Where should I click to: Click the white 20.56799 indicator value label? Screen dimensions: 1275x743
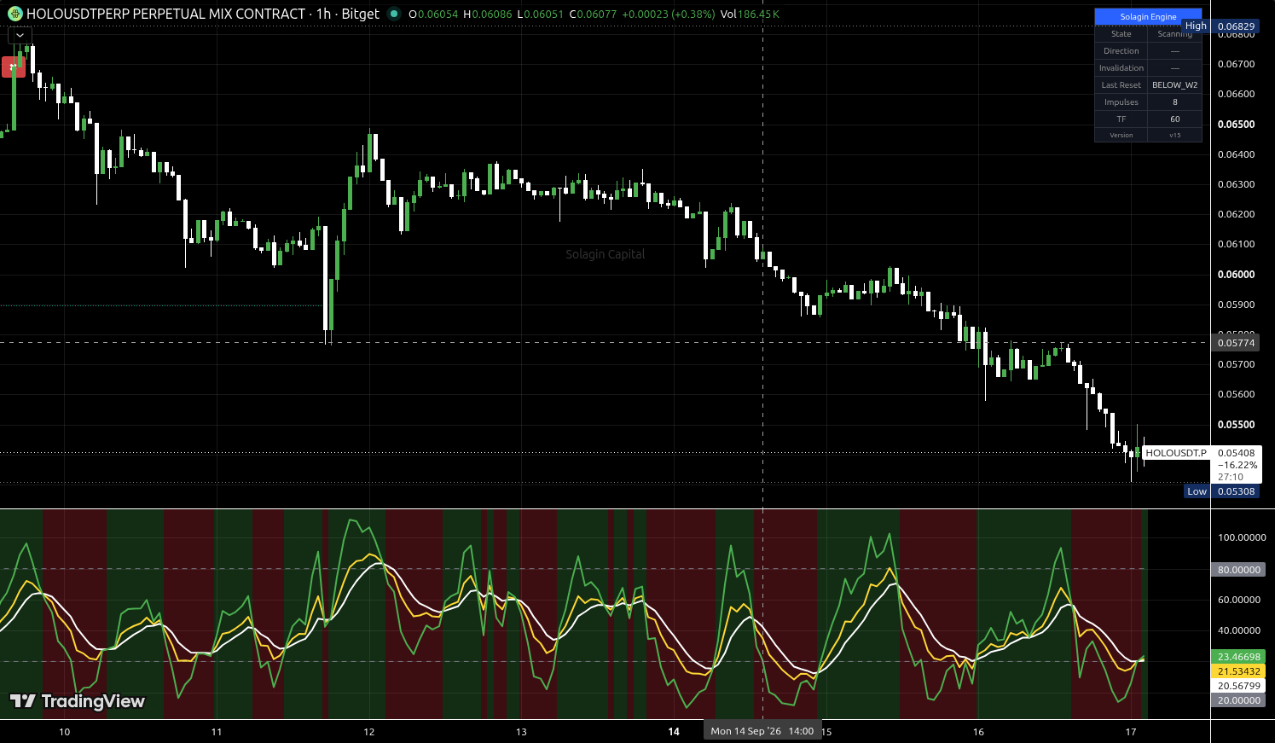pyautogui.click(x=1238, y=686)
